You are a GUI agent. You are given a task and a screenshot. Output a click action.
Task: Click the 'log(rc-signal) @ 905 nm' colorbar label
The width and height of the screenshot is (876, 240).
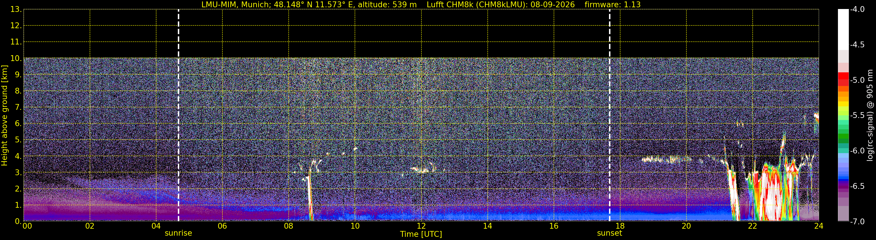[870, 115]
